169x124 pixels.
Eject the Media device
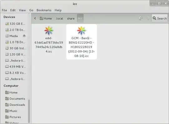(x=24, y=36)
